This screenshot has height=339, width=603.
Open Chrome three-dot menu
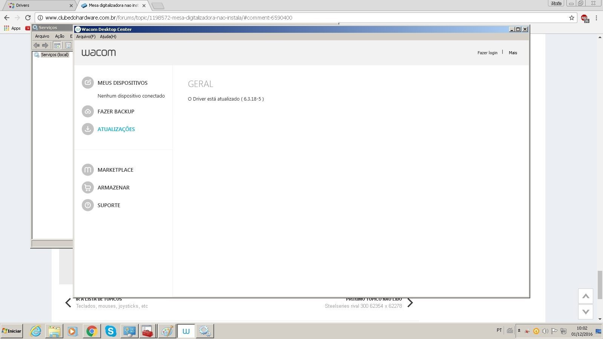(x=596, y=18)
